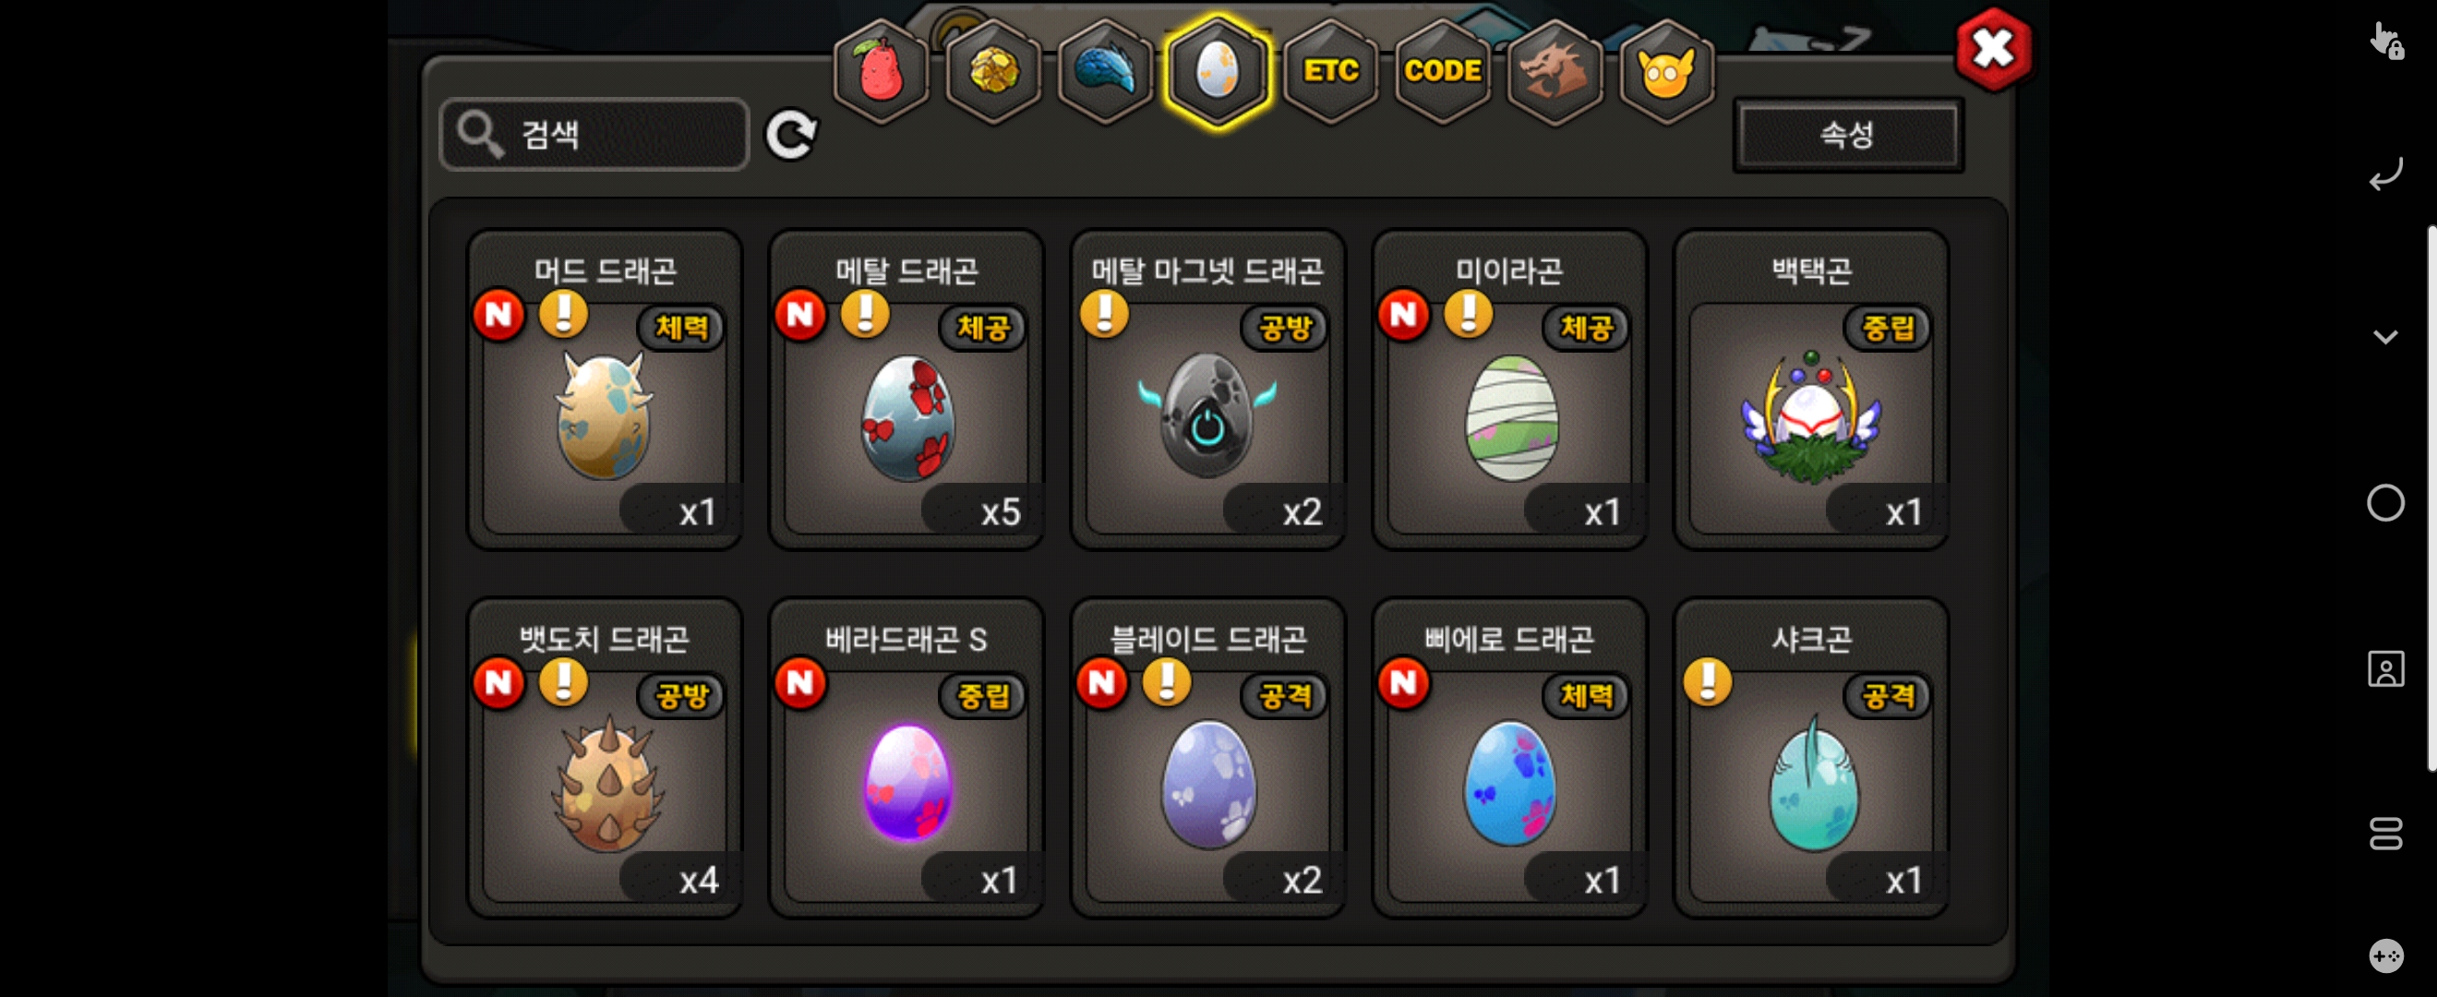The width and height of the screenshot is (2437, 997).
Task: Close the inventory with red X
Action: 1993,49
